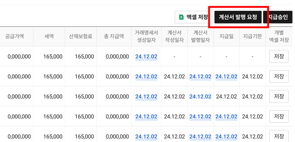Click the 거래명세서 생성일자 column header
This screenshot has width=295, height=142.
click(146, 36)
